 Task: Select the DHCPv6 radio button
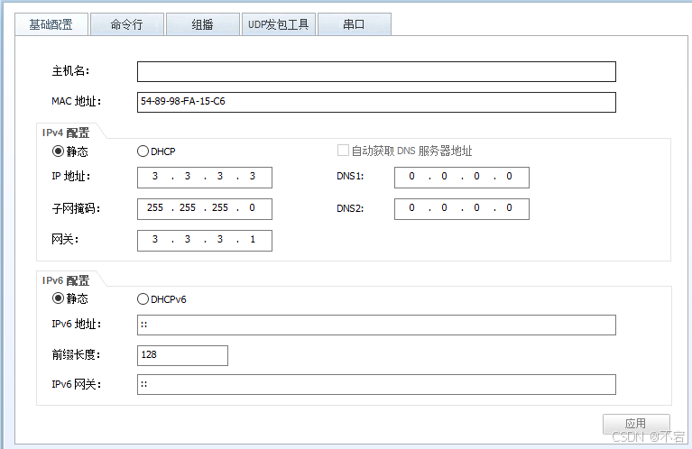[143, 299]
